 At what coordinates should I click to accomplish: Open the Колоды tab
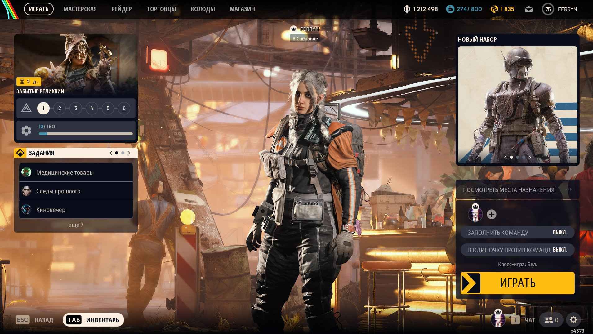click(203, 9)
